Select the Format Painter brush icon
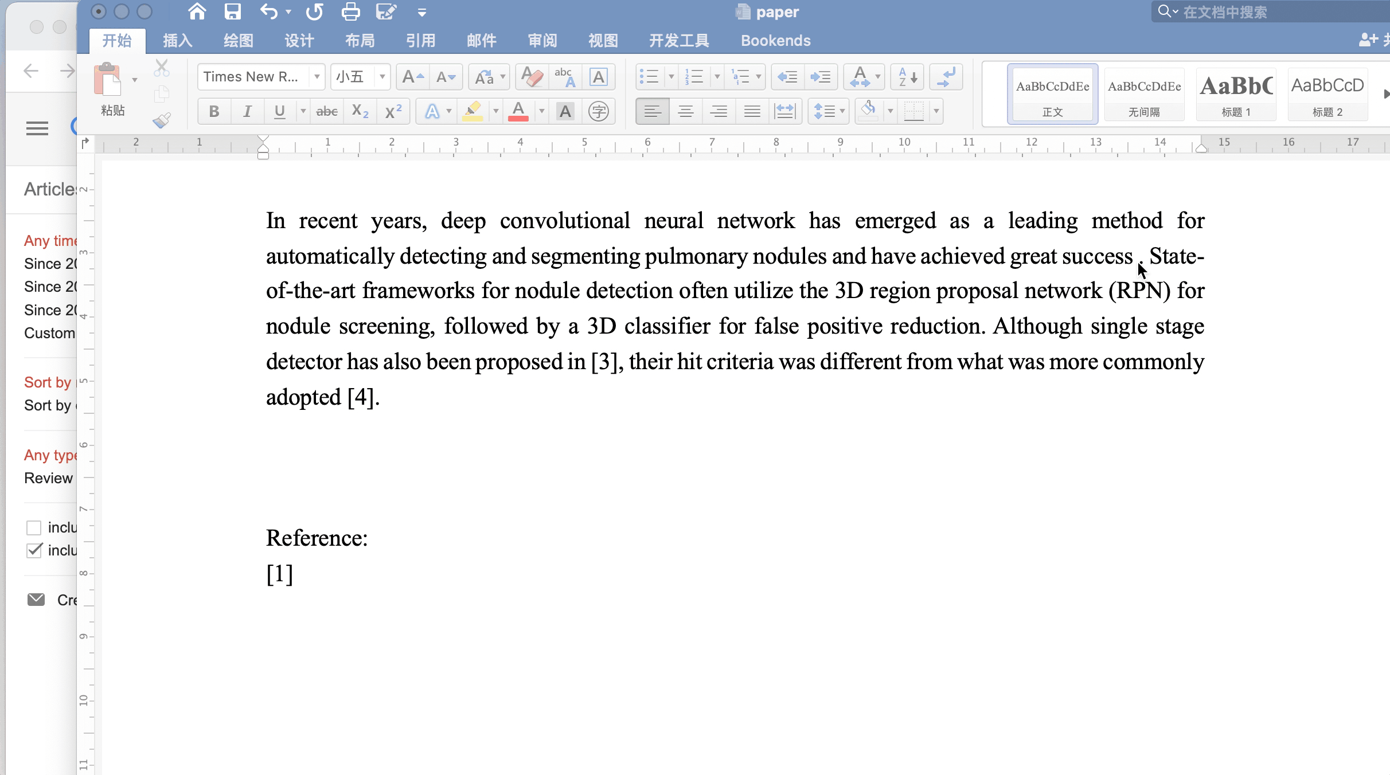 point(162,120)
